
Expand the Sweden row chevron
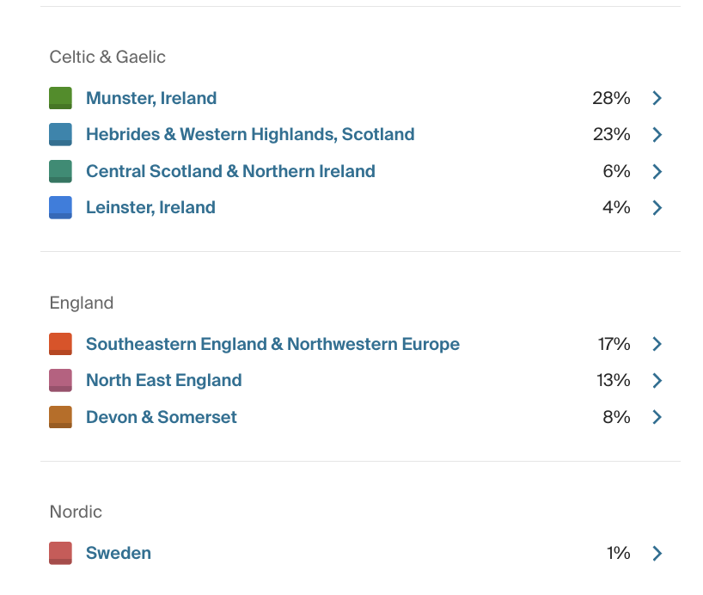click(657, 553)
